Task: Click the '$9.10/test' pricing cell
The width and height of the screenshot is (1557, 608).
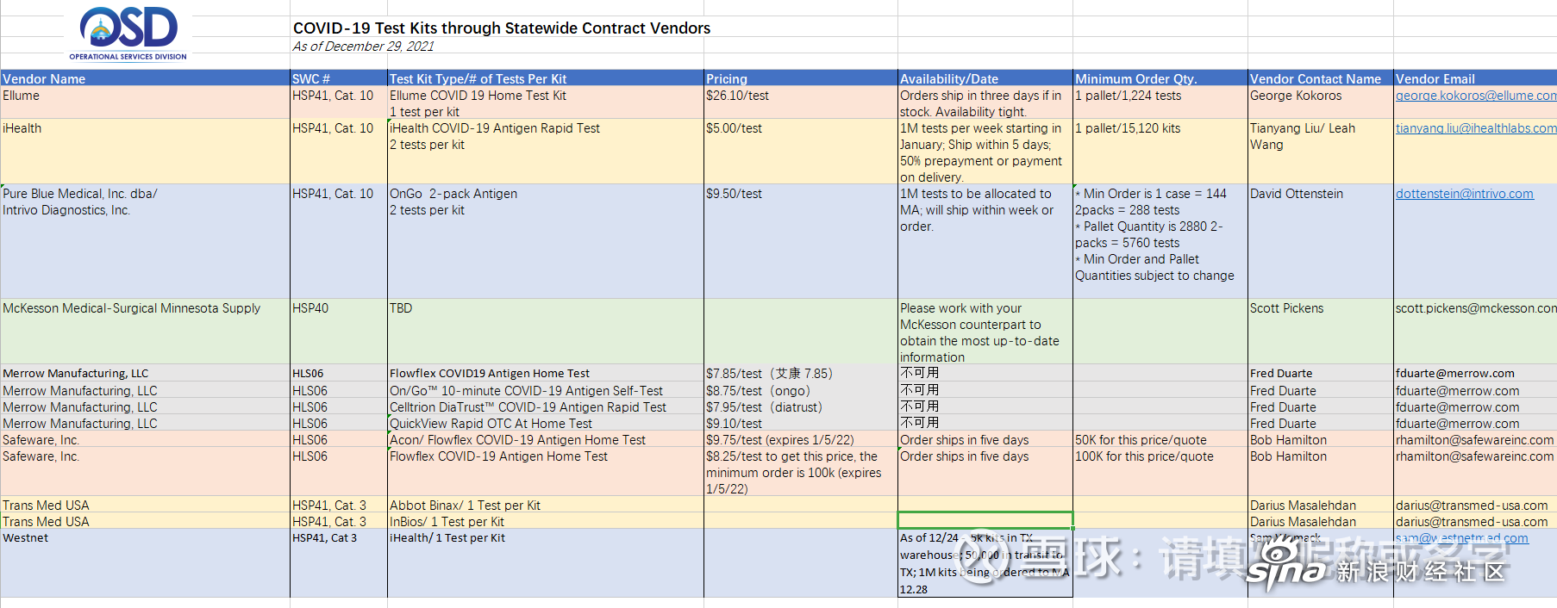Action: coord(801,423)
